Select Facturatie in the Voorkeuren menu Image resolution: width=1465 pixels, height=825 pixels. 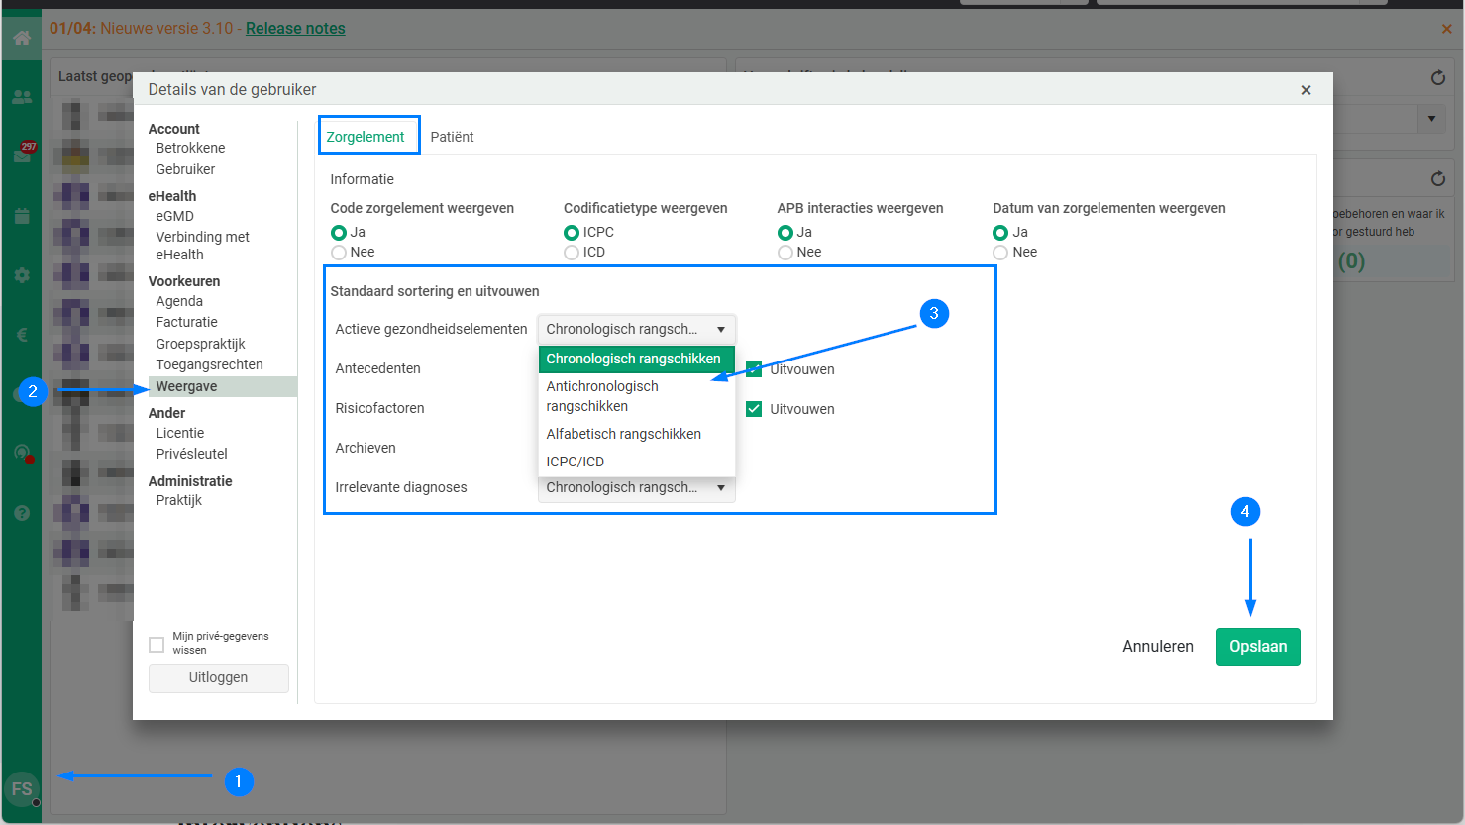pos(186,322)
